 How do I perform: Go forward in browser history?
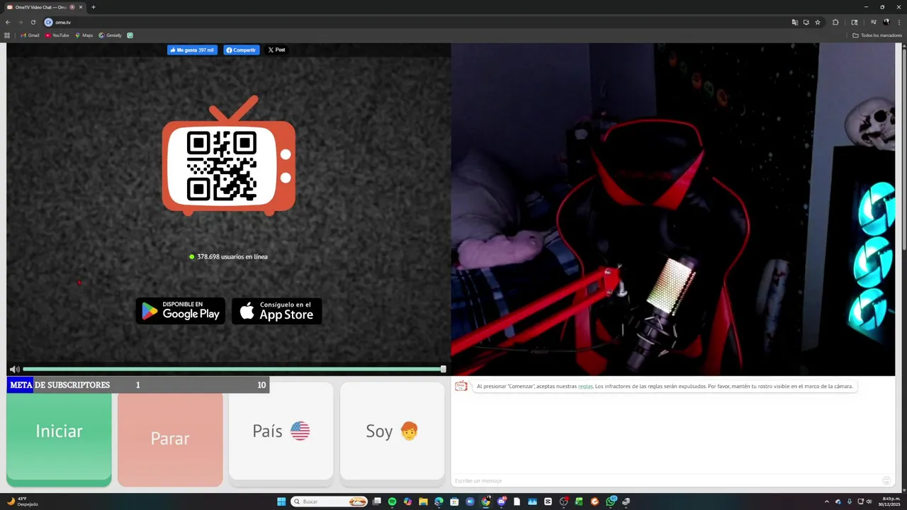pyautogui.click(x=21, y=22)
